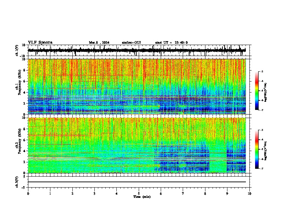Click the "5" tick on time axis
The height and width of the screenshot is (217, 281).
139,194
